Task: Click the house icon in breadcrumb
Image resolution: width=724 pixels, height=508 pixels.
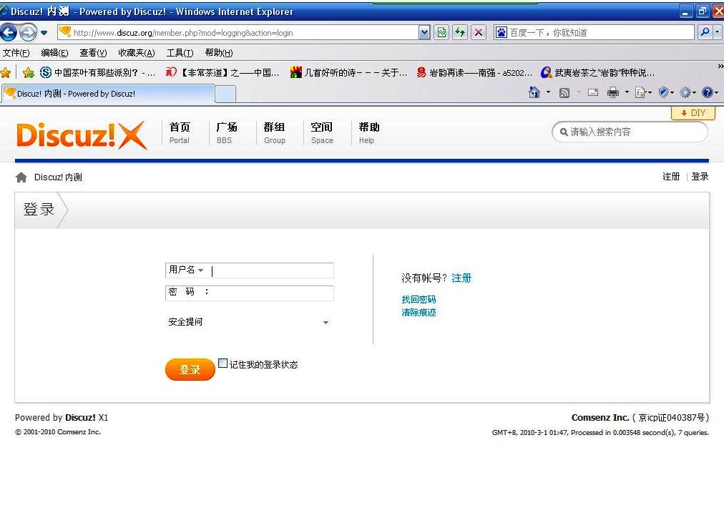Action: point(21,177)
